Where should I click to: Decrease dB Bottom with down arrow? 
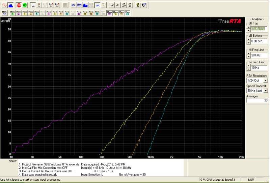248,43
